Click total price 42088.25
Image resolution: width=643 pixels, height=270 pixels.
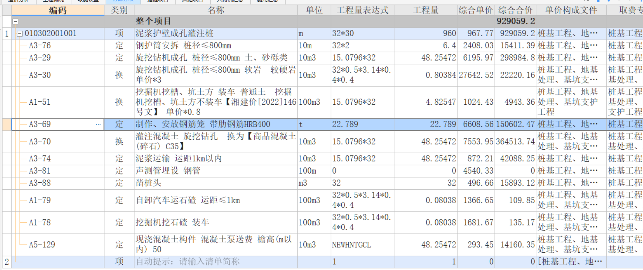tap(516, 159)
